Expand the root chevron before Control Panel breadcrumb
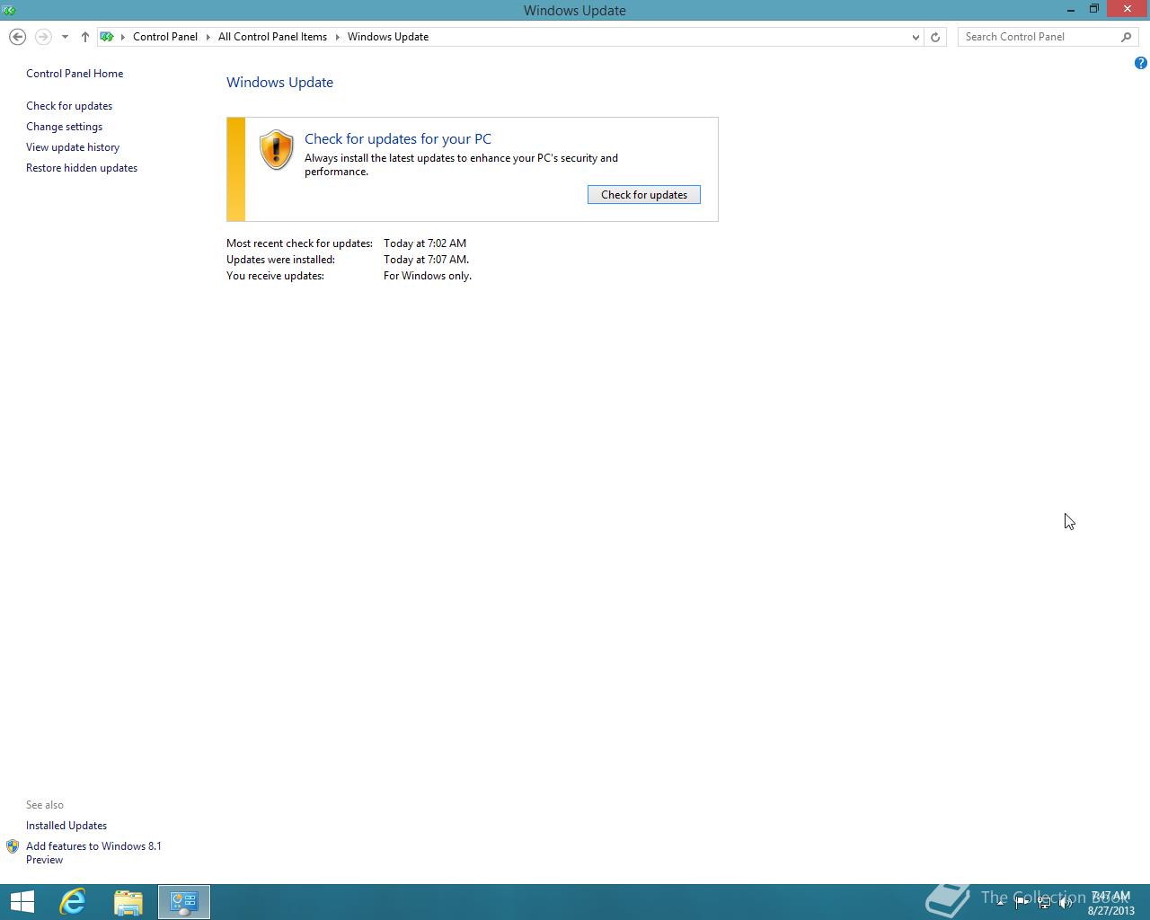The width and height of the screenshot is (1150, 920). coord(124,37)
